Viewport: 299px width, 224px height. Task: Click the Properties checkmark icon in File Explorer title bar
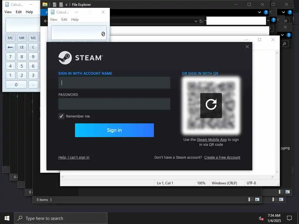pos(55,5)
